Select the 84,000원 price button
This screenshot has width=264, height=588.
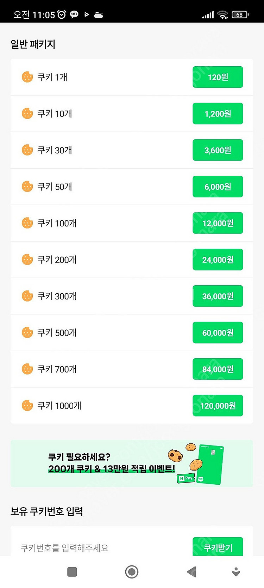[x=218, y=369]
